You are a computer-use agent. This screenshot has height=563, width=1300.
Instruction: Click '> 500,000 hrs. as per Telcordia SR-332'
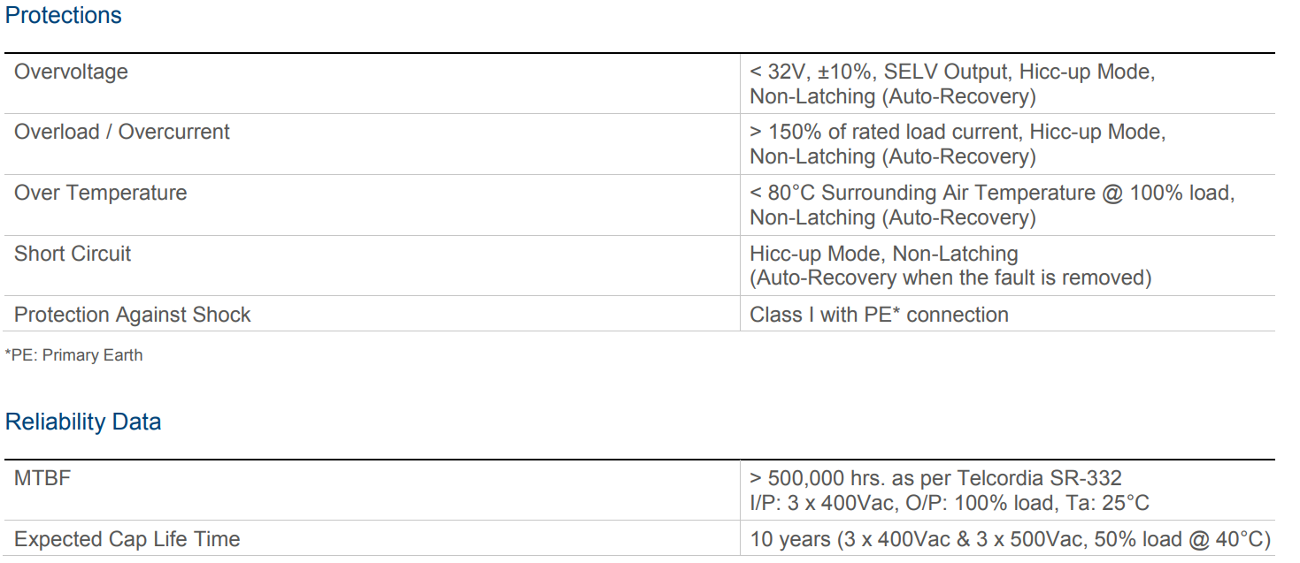point(935,479)
